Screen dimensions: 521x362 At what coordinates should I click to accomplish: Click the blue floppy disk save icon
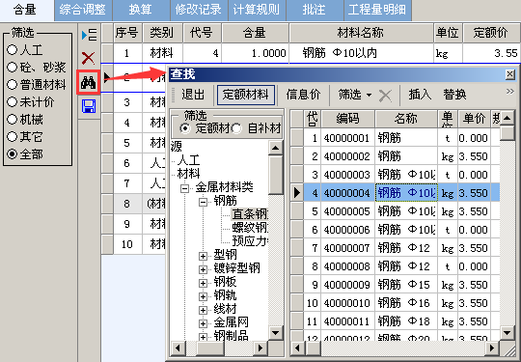pos(89,106)
